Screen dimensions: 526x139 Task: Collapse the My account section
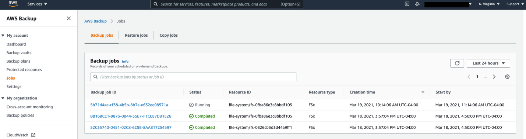pyautogui.click(x=3, y=36)
